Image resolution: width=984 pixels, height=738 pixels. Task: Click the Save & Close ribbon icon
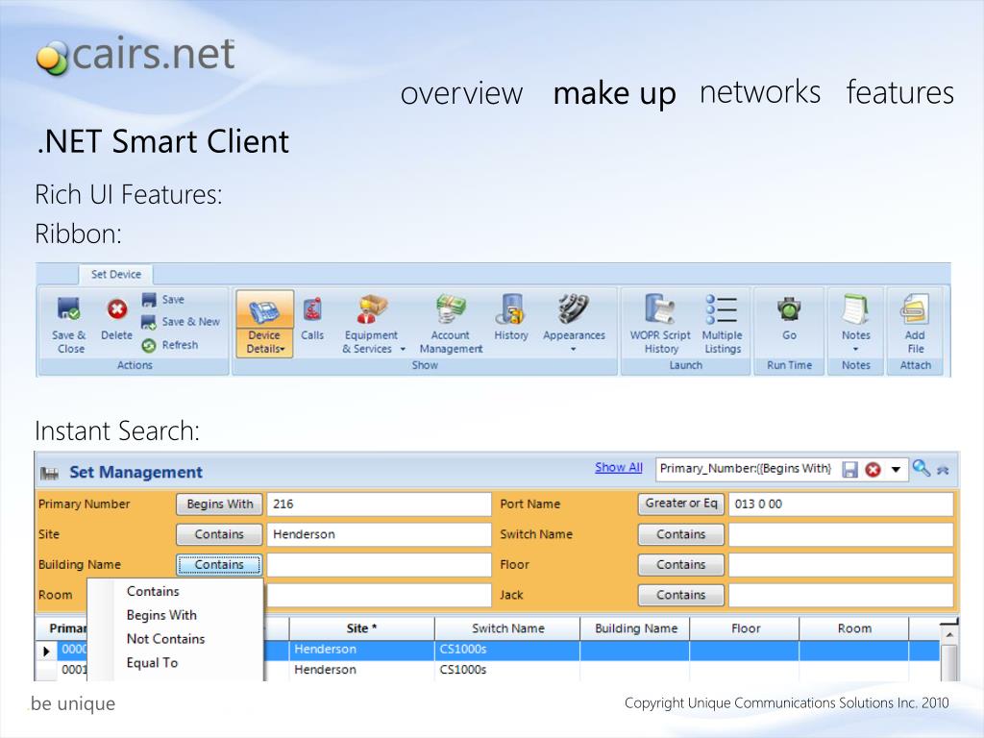pyautogui.click(x=68, y=310)
